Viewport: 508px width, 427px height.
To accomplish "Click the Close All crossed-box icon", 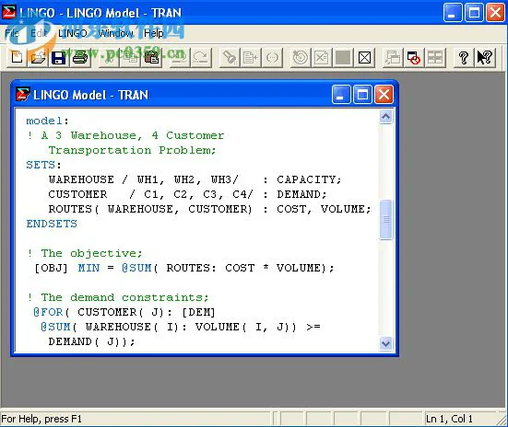I will tap(364, 58).
